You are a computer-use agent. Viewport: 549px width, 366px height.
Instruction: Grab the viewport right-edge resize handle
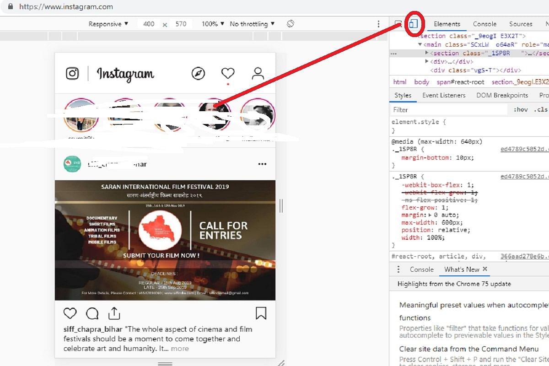pyautogui.click(x=281, y=206)
